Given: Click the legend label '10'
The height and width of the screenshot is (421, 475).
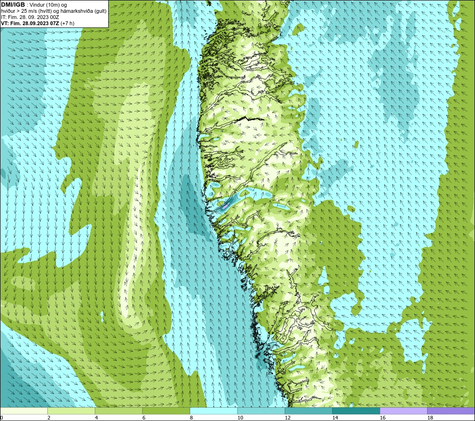Looking at the screenshot, I should pyautogui.click(x=240, y=418).
